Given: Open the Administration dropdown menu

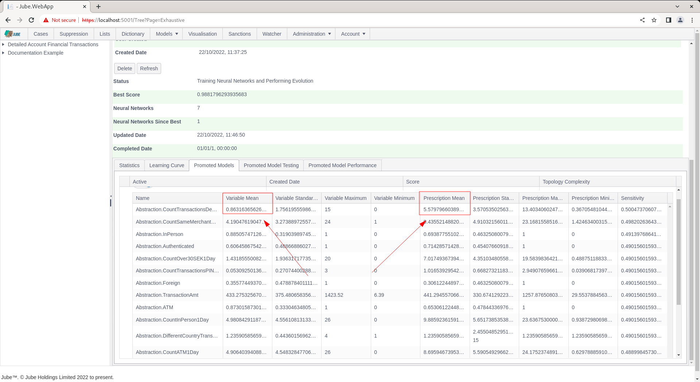Looking at the screenshot, I should 311,34.
